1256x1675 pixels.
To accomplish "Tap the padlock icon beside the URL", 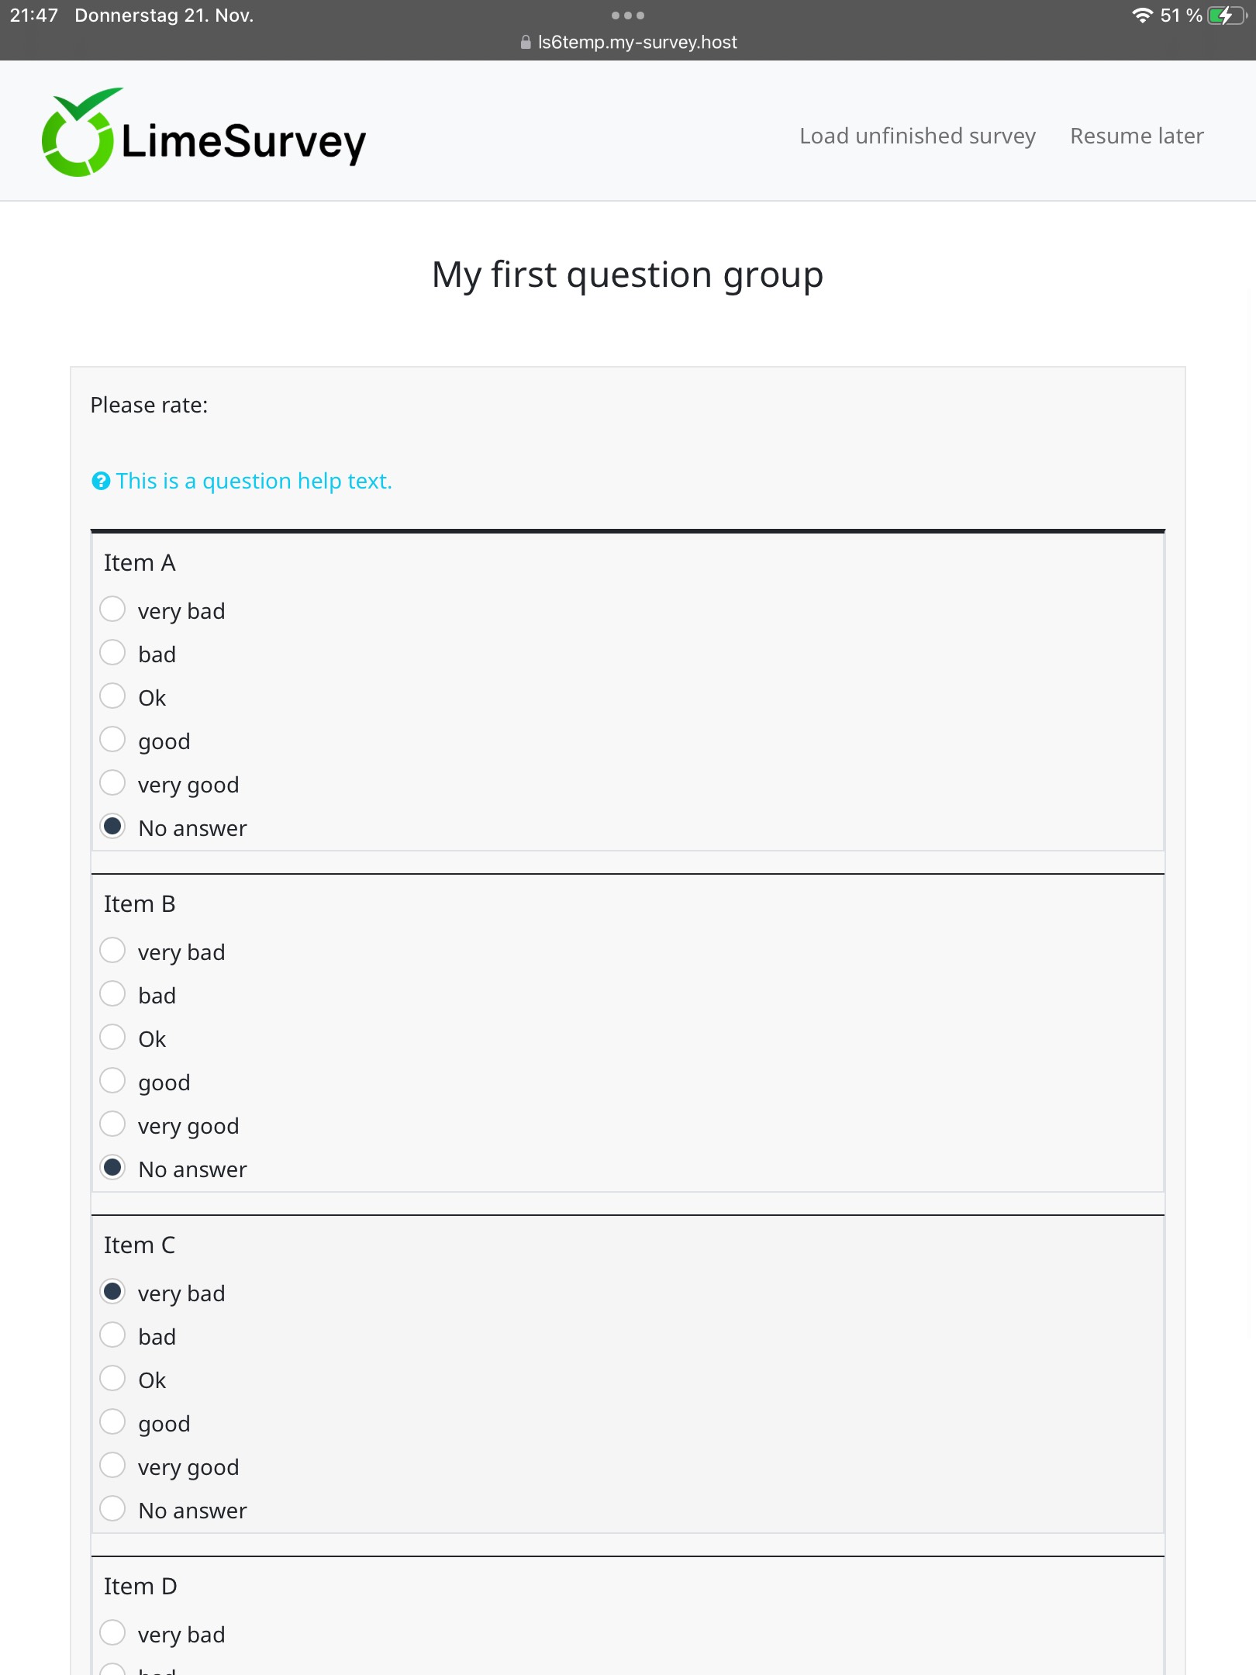I will (x=526, y=43).
